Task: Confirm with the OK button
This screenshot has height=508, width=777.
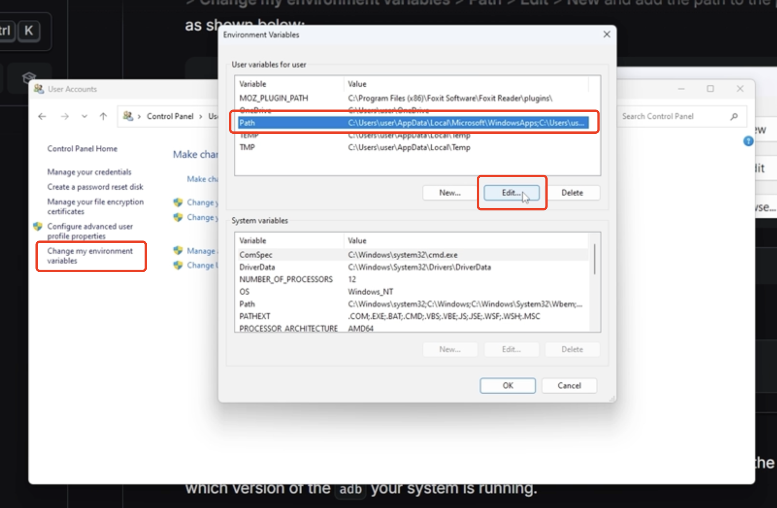Action: click(507, 385)
